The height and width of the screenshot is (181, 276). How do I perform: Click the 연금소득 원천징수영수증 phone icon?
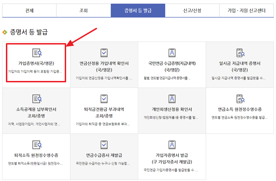click(240, 99)
